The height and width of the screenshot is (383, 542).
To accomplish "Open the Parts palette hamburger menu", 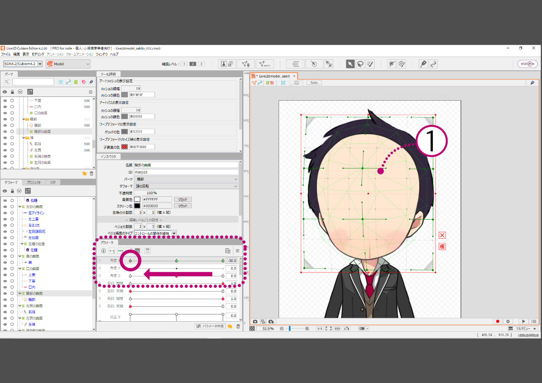I will [91, 92].
